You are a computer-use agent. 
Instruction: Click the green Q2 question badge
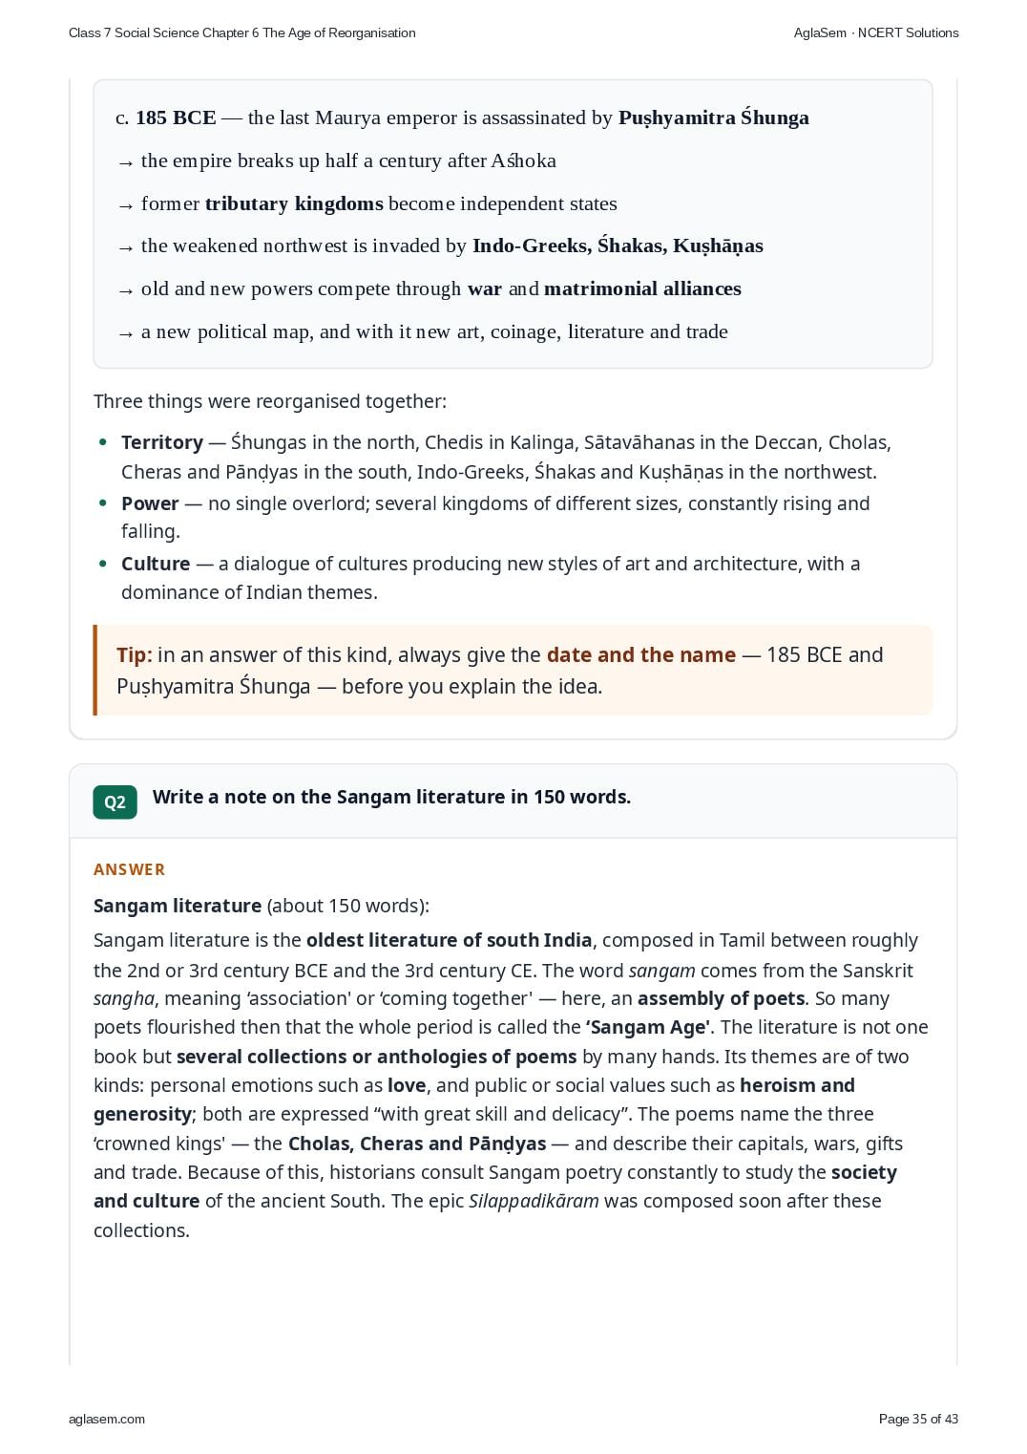[115, 802]
